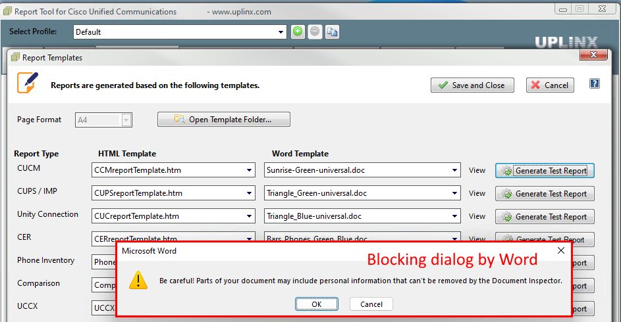Close the Report Templates window
The image size is (621, 322).
click(x=593, y=55)
